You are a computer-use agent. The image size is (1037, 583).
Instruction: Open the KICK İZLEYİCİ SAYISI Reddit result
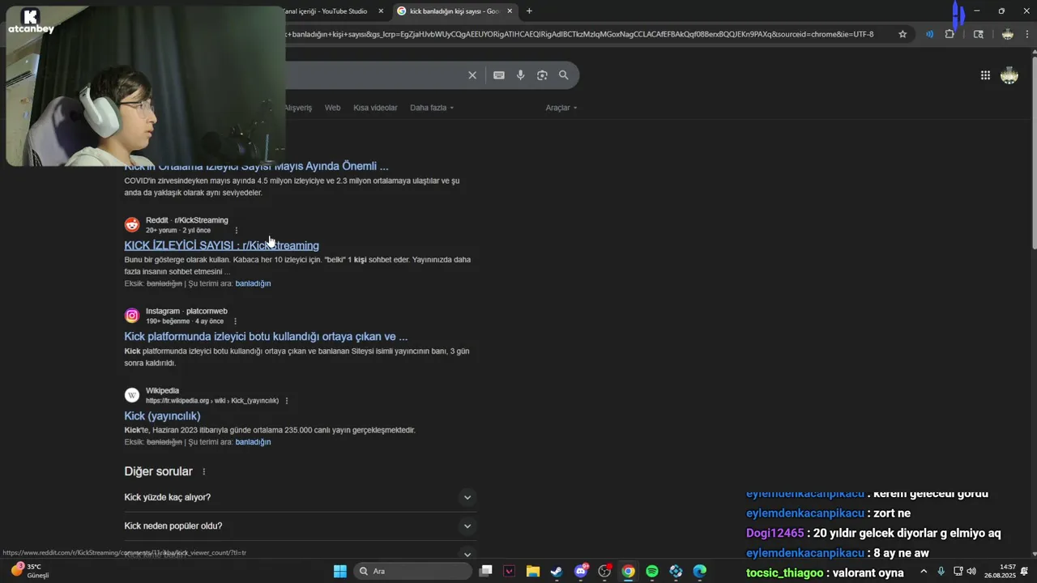coord(221,245)
